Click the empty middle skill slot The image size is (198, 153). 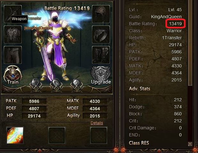click(57, 135)
